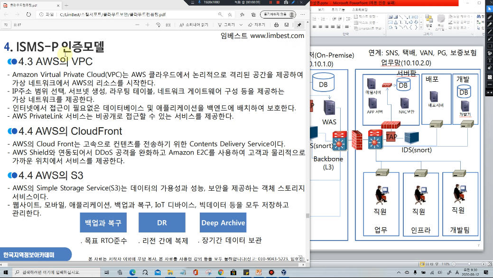The height and width of the screenshot is (278, 493).
Task: Stop the screen recording
Action: coord(278,2)
